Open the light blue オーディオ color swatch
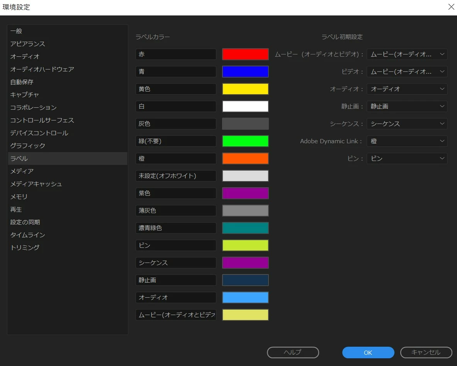457x366 pixels. (x=245, y=298)
